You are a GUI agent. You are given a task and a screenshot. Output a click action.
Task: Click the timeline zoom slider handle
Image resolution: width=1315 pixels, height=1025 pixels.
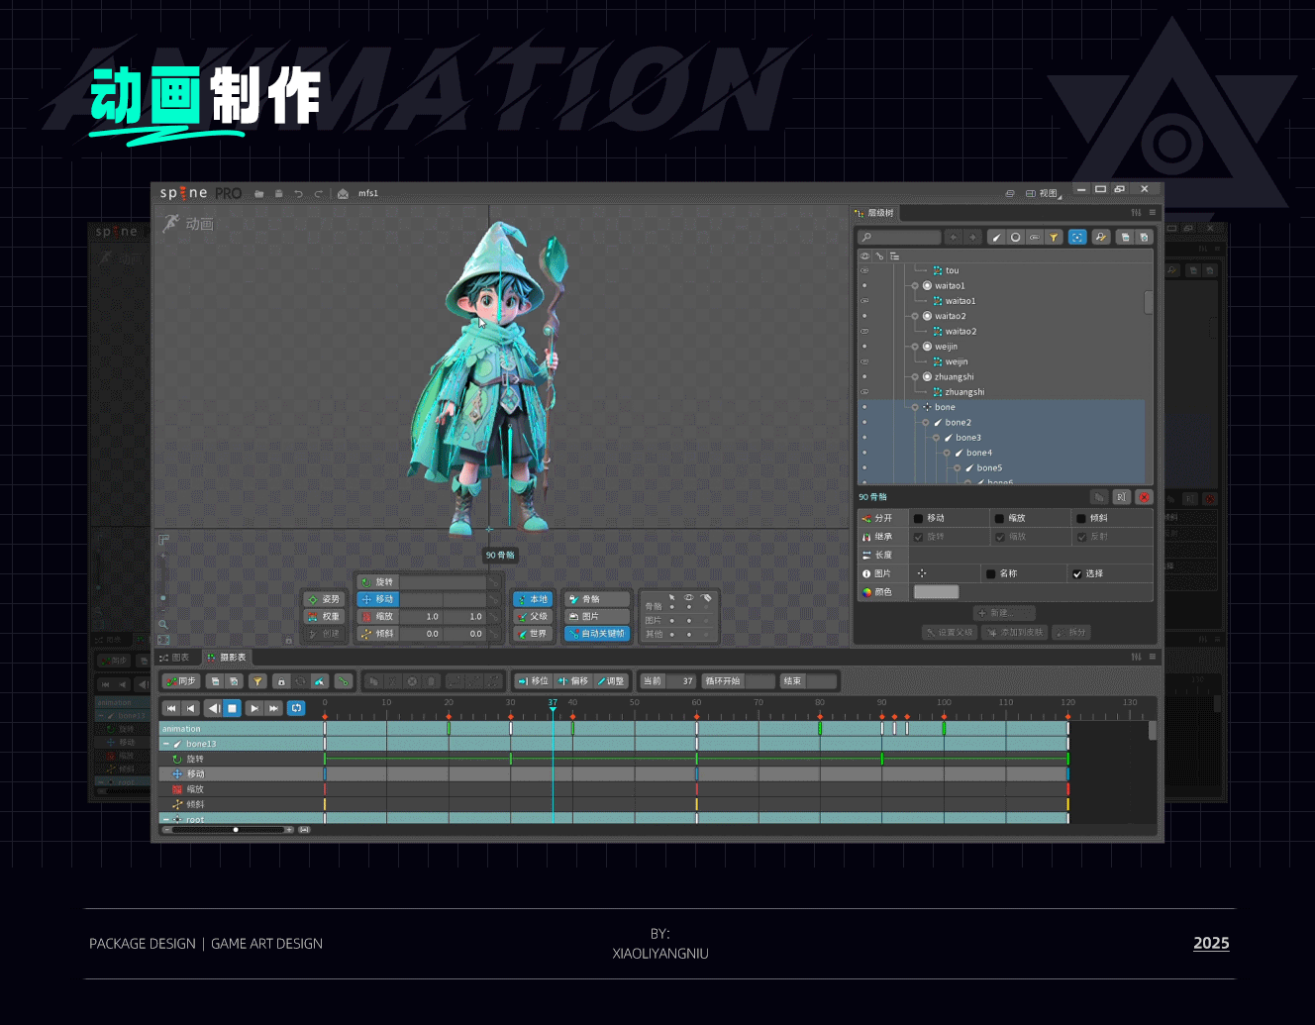click(x=236, y=830)
